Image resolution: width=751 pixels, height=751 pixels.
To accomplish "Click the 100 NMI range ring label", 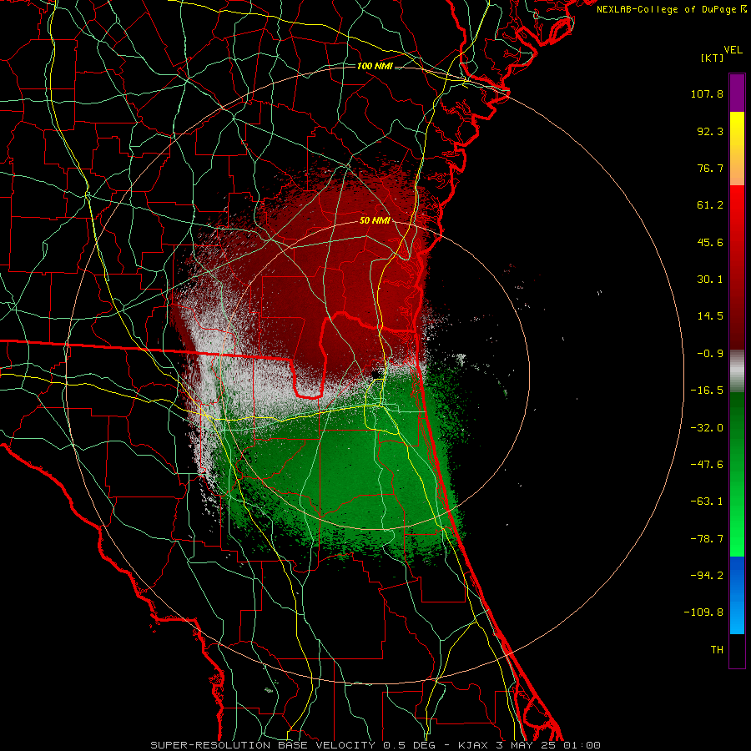I will pos(375,66).
